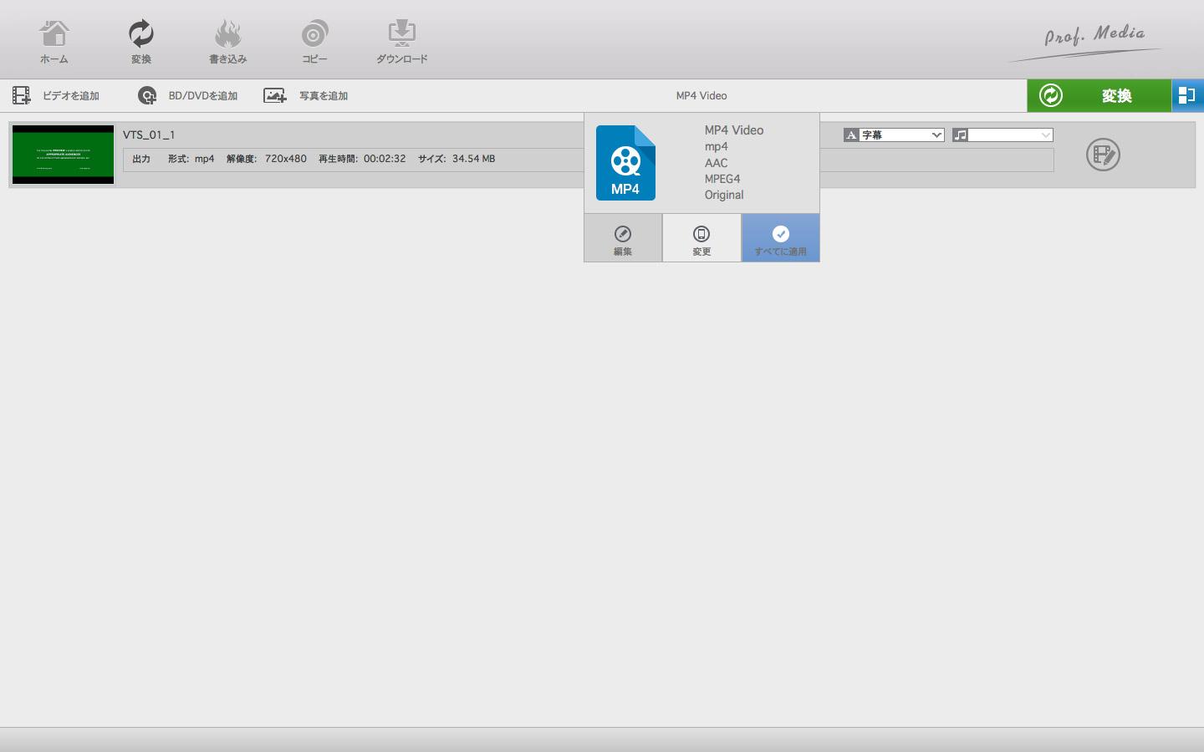The image size is (1204, 752).
Task: Click the duration value 00:02:32
Action: click(x=385, y=159)
